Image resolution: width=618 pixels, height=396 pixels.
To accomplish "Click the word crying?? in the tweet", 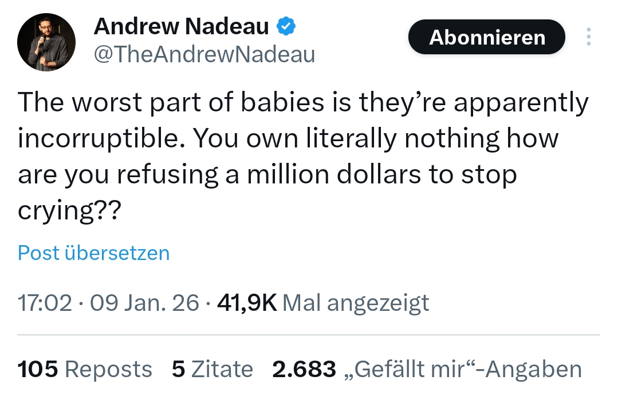I will 69,211.
